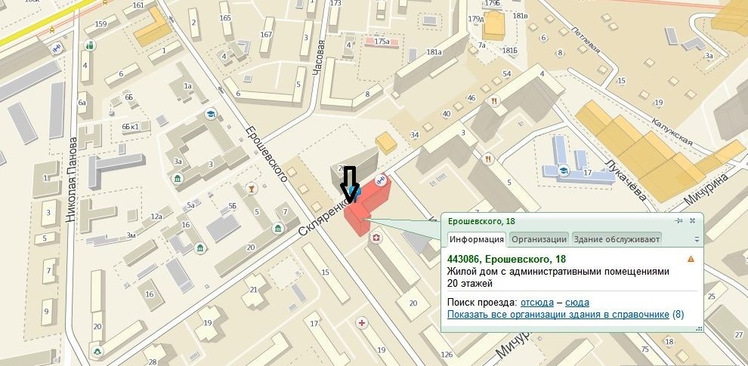The width and height of the screenshot is (748, 366).
Task: Click the отсюда route link
Action: coord(537,303)
